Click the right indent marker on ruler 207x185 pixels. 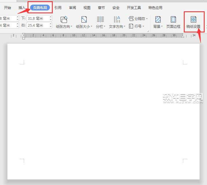point(183,36)
